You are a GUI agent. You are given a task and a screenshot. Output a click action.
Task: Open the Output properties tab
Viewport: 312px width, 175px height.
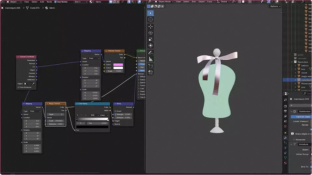[x=285, y=111]
